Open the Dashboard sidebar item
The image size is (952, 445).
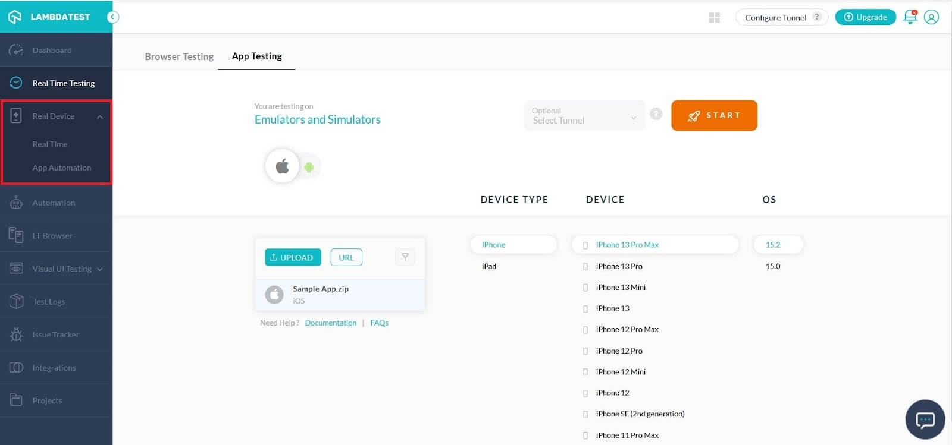pyautogui.click(x=56, y=50)
